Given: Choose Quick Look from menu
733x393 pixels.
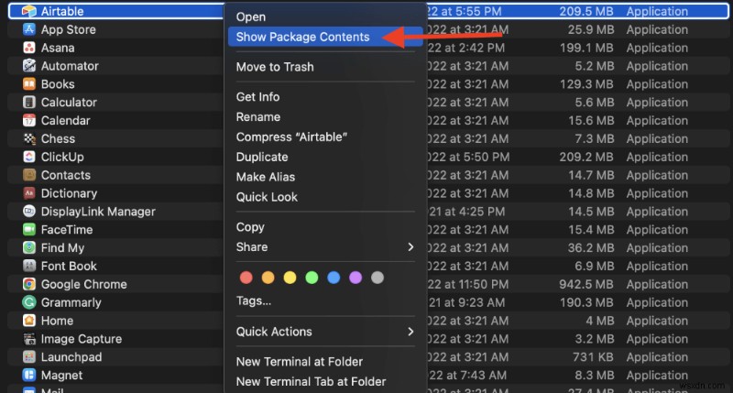Looking at the screenshot, I should [325, 197].
